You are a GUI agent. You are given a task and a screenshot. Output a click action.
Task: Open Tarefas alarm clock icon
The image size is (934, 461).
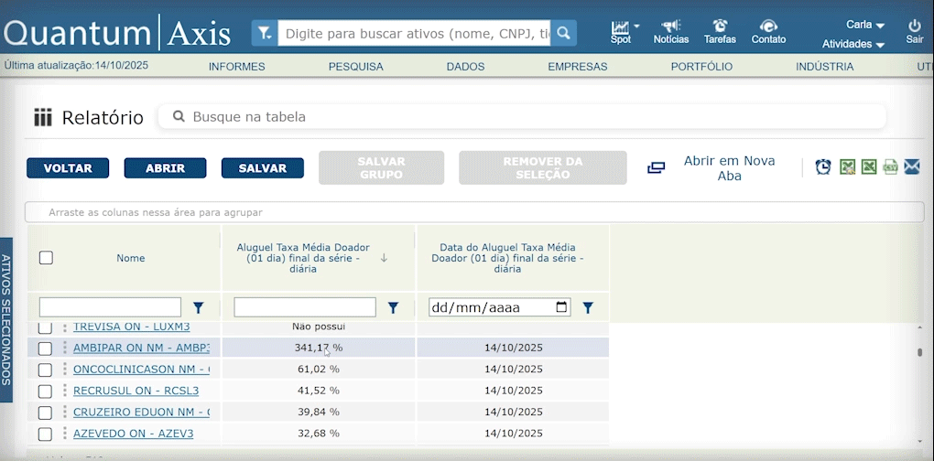720,27
